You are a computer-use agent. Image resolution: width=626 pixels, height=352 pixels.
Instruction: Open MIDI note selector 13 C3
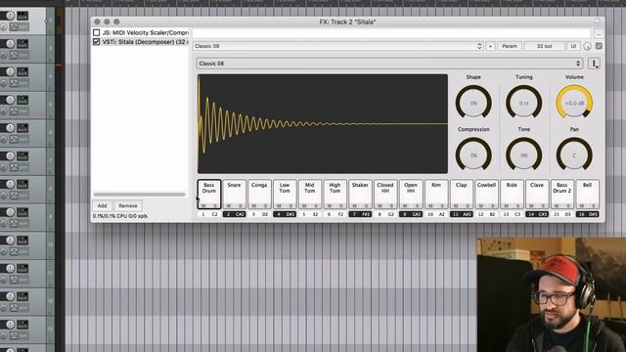click(512, 214)
